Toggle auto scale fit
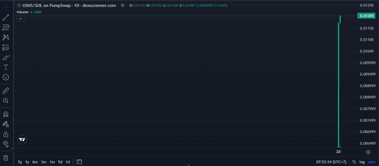This screenshot has width=379, height=166. pos(372,162)
